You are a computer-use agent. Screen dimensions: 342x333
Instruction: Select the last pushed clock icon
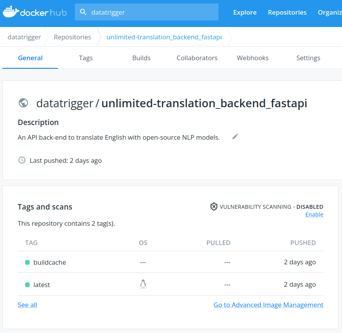click(x=22, y=160)
